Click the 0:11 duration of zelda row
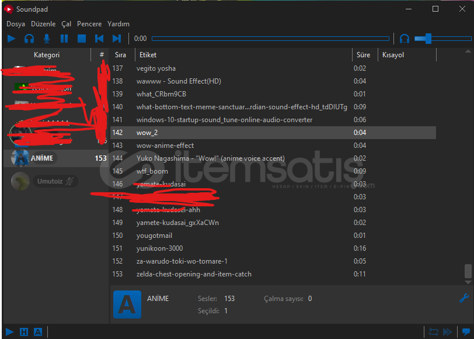 (x=360, y=274)
